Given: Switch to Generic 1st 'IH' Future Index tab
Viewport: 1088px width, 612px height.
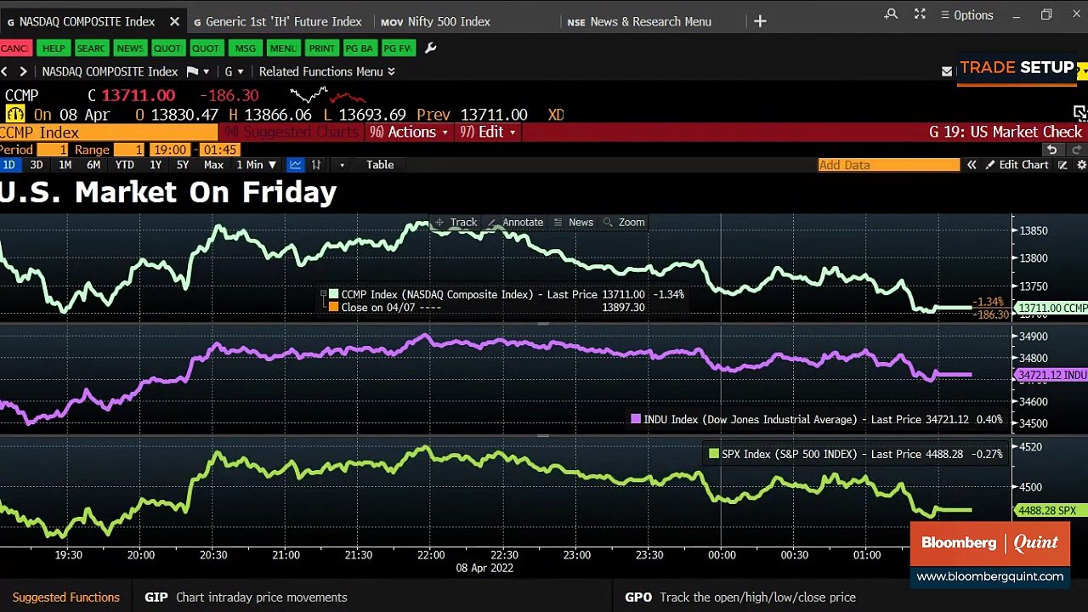Looking at the screenshot, I should click(277, 21).
